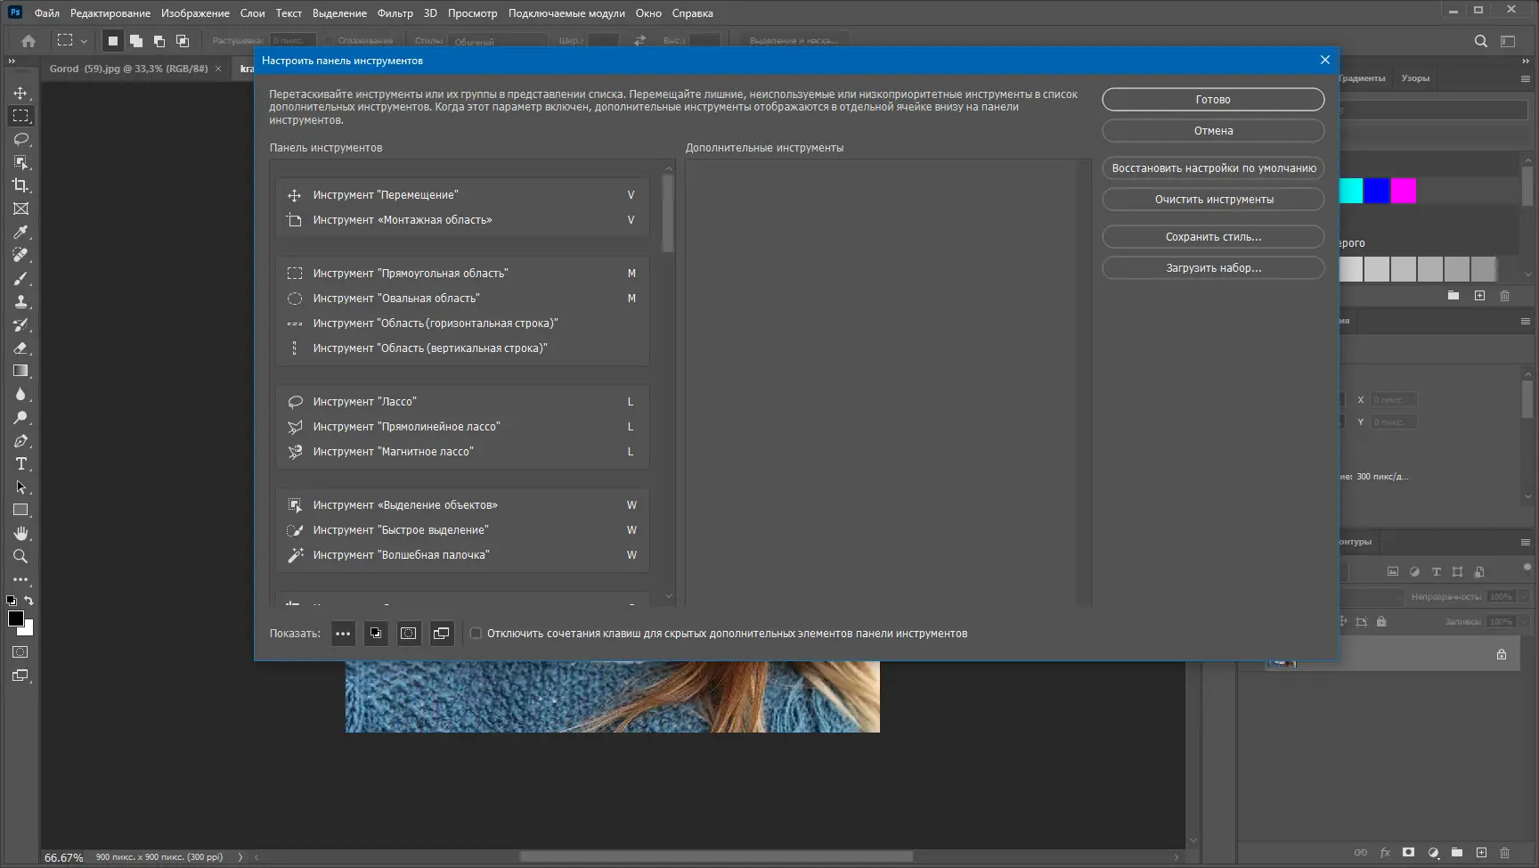The height and width of the screenshot is (868, 1539).
Task: Select the Crop tool in the left toolbar
Action: coord(20,185)
